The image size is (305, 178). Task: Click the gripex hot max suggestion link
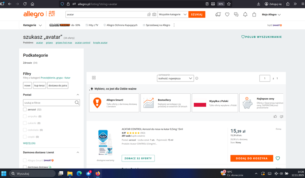63,43
